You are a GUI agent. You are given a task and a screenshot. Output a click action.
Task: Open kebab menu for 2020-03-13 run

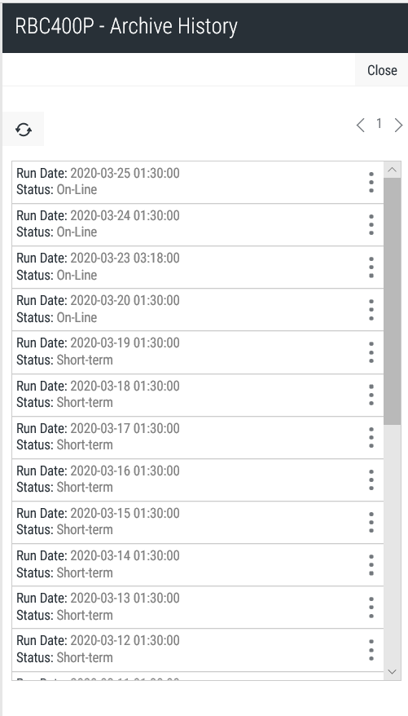371,608
